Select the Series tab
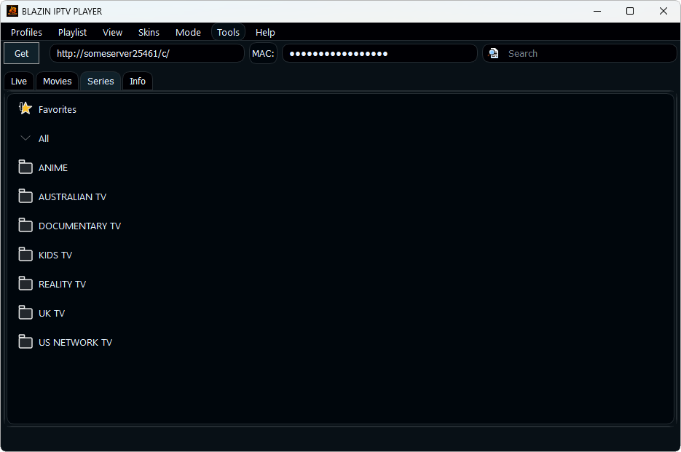Viewport: 681px width, 452px height. 101,82
